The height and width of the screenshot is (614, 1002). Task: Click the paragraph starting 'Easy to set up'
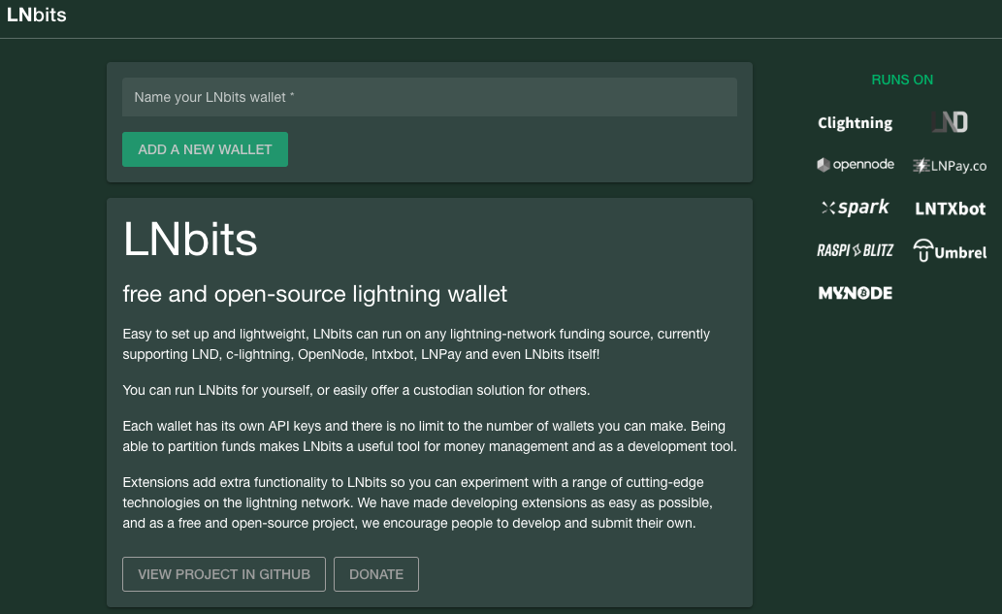point(416,344)
